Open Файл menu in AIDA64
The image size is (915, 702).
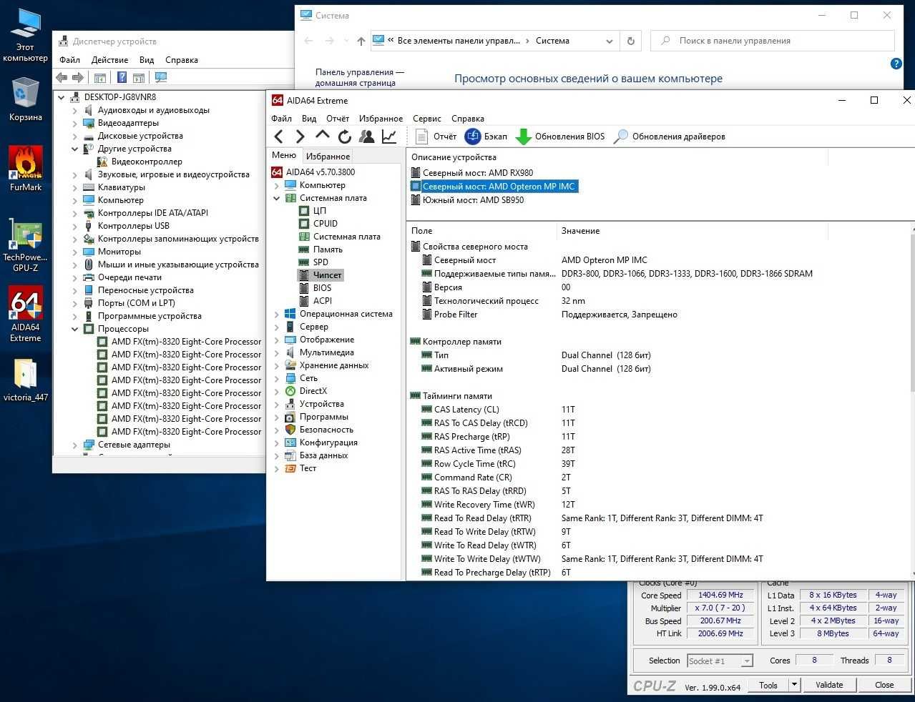point(281,119)
